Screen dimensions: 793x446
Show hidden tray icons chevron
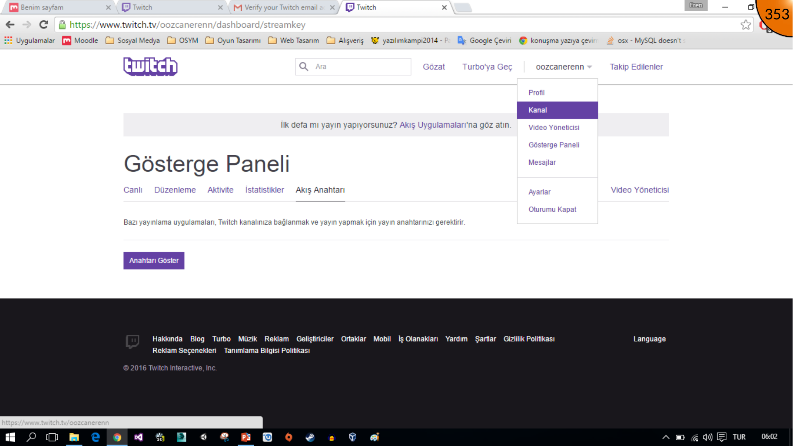(x=666, y=437)
